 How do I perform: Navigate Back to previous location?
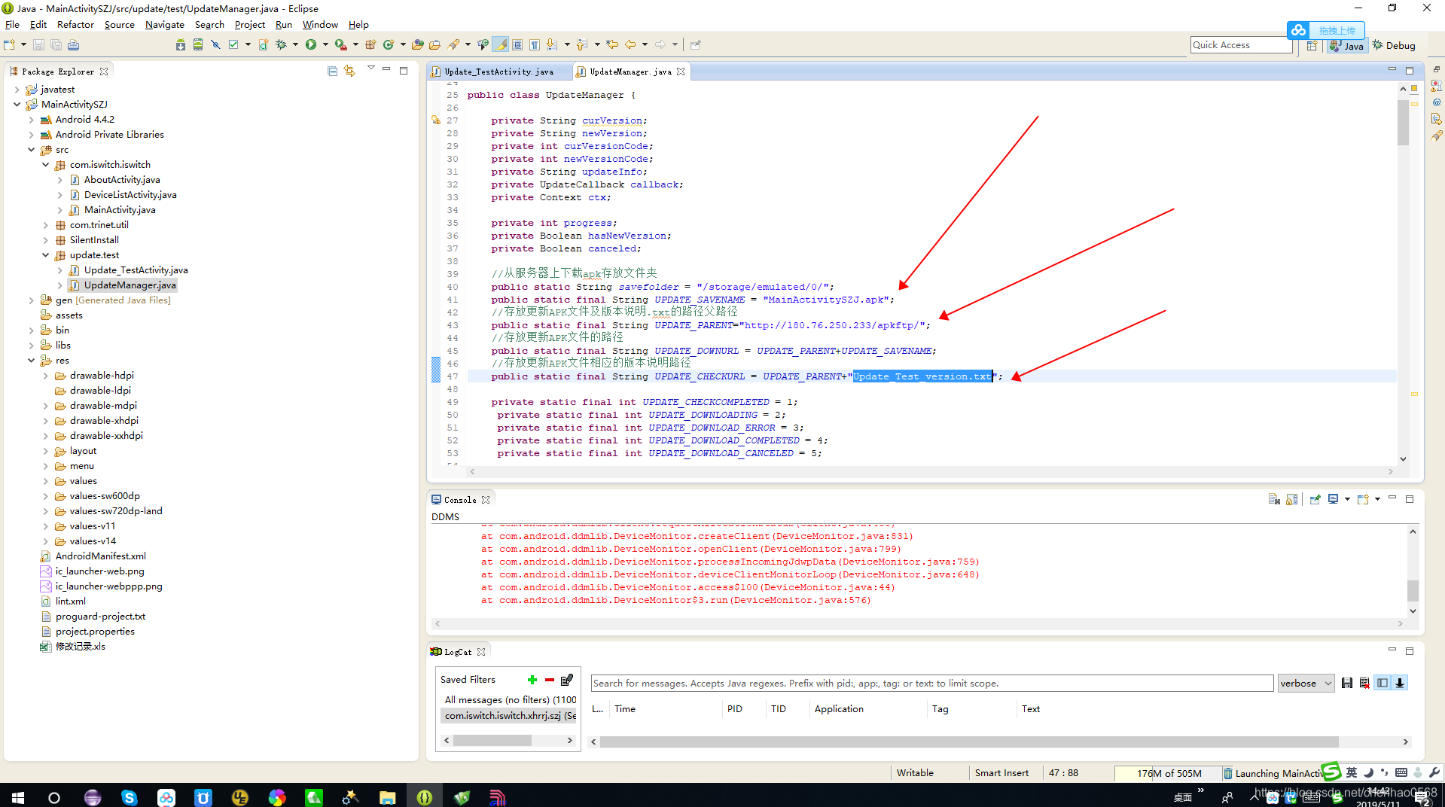[631, 45]
